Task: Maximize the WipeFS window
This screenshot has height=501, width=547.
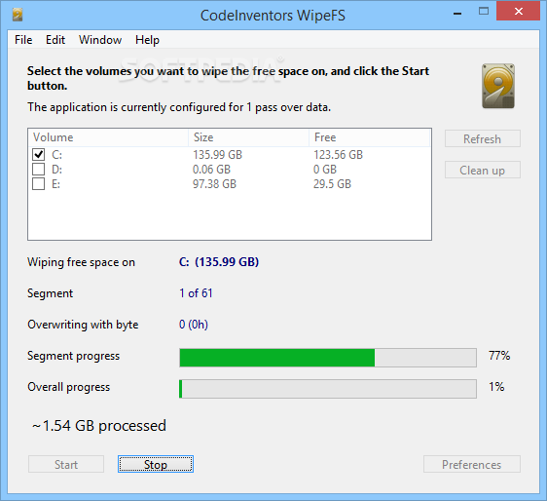Action: tap(484, 11)
